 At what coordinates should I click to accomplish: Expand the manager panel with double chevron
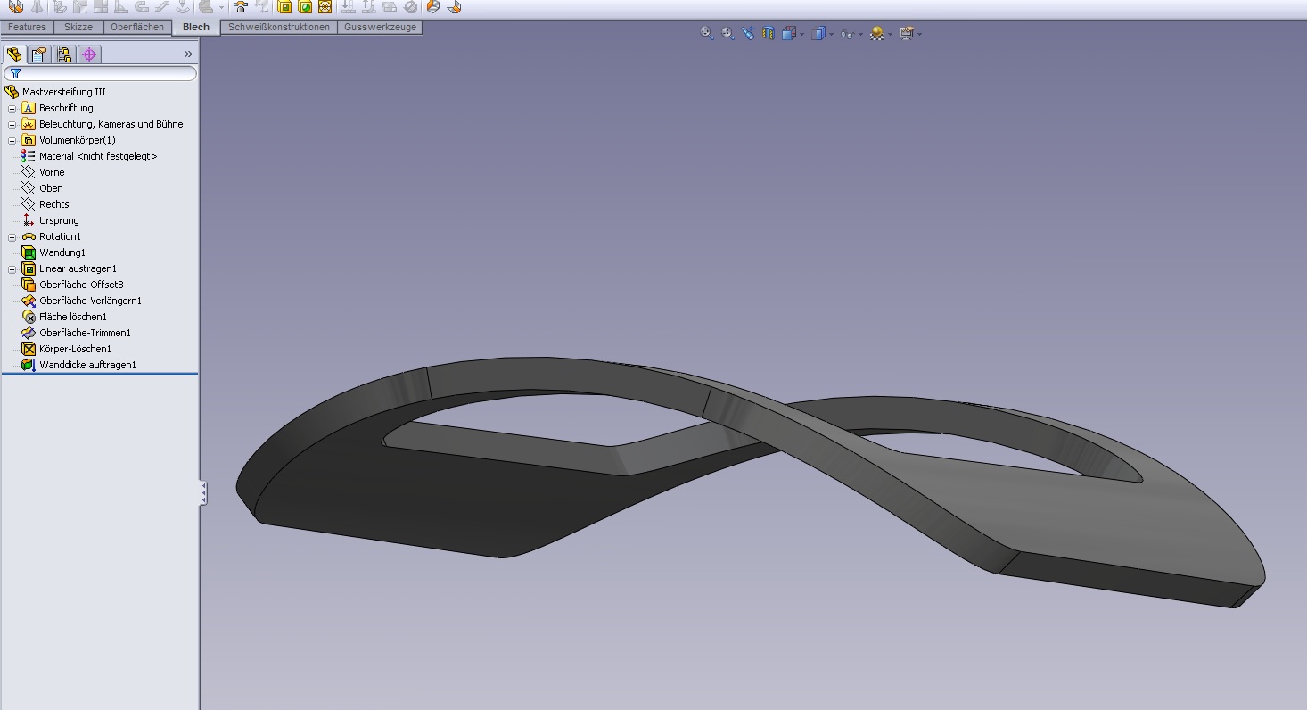[x=188, y=54]
